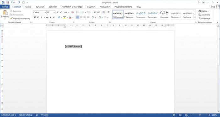Viewport: 220px width, 117px height.
Task: Open the font name dropdown (Calibri)
Action: (x=45, y=12)
